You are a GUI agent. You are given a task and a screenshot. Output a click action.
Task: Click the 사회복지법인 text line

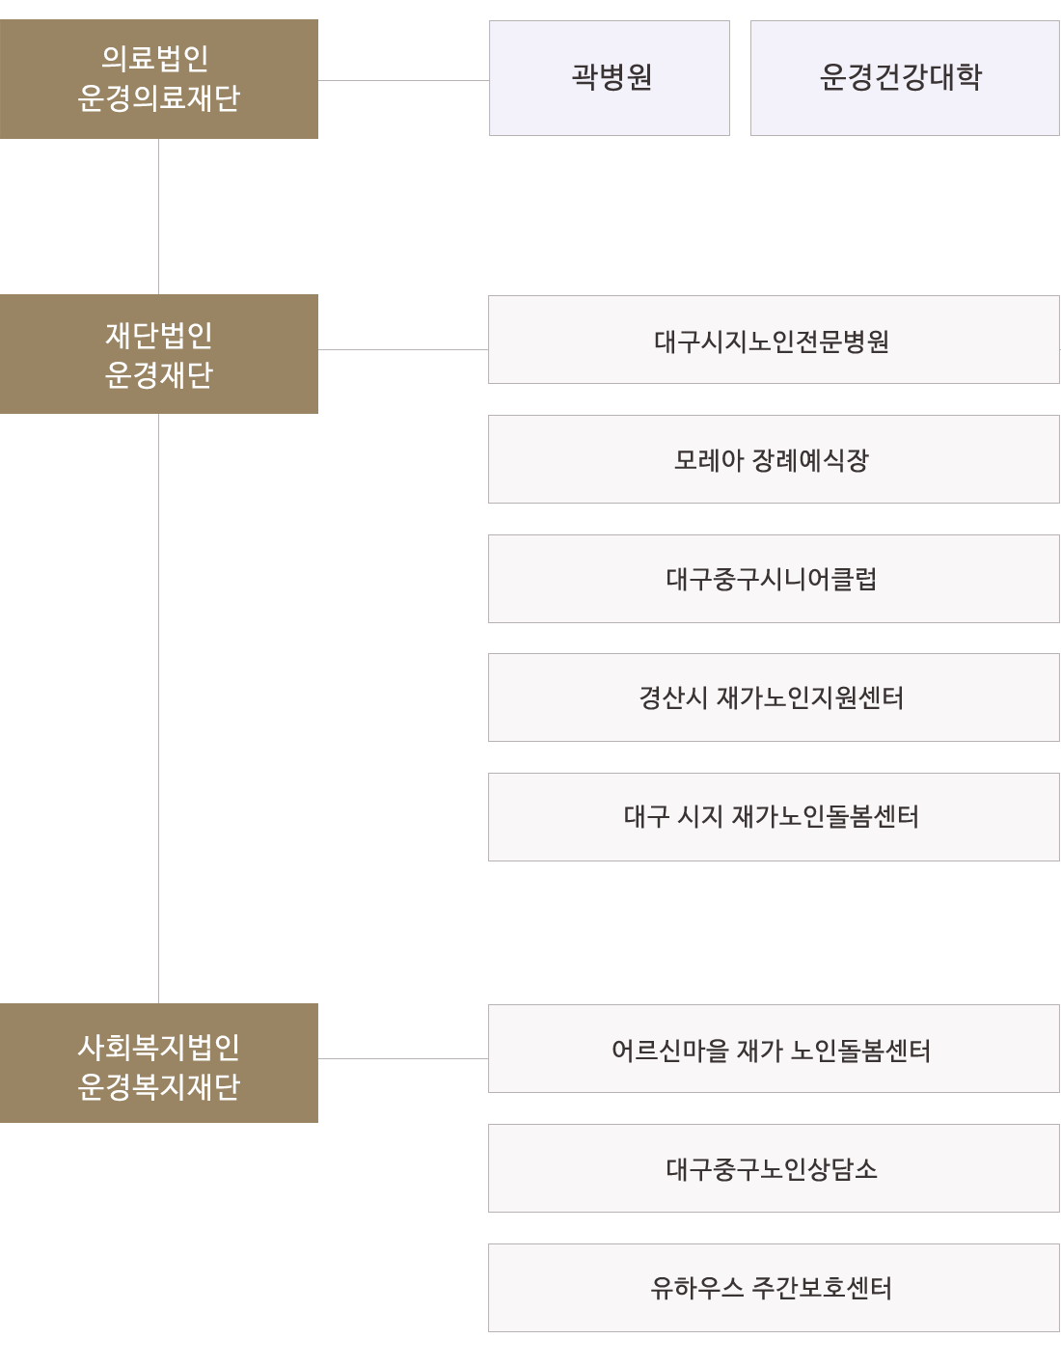pos(159,1047)
